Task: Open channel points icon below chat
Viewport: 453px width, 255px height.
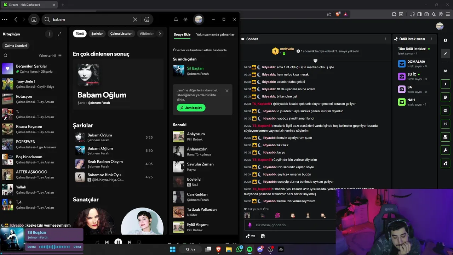Action: [251, 236]
